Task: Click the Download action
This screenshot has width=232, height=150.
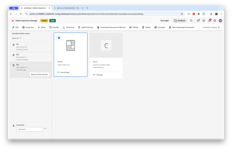Action: (x=68, y=27)
